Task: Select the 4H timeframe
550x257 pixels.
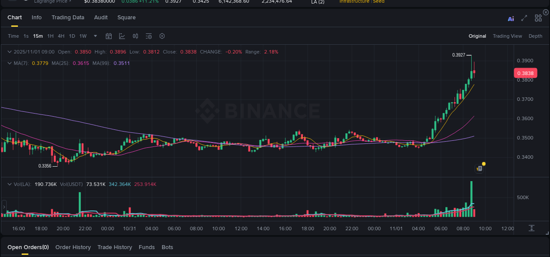Action: (x=61, y=36)
